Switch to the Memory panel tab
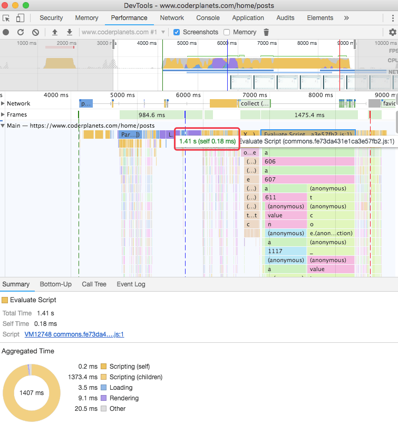Screen dimensions: 398x423 86,18
